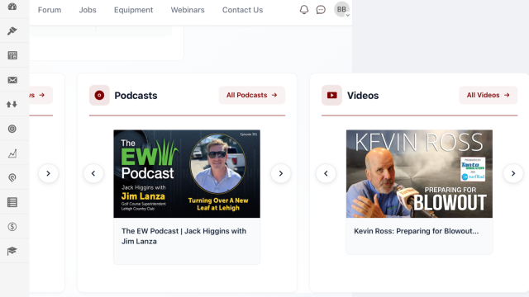This screenshot has width=529, height=297.
Task: Open the graduation cap icon in sidebar
Action: (x=12, y=251)
